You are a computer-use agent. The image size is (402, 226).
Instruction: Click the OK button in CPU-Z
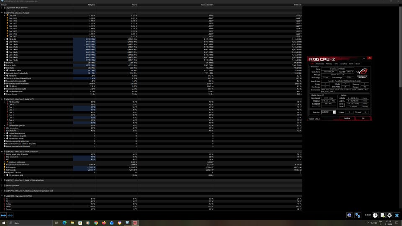[363, 118]
